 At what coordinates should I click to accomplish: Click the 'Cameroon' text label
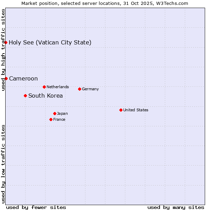click(23, 79)
